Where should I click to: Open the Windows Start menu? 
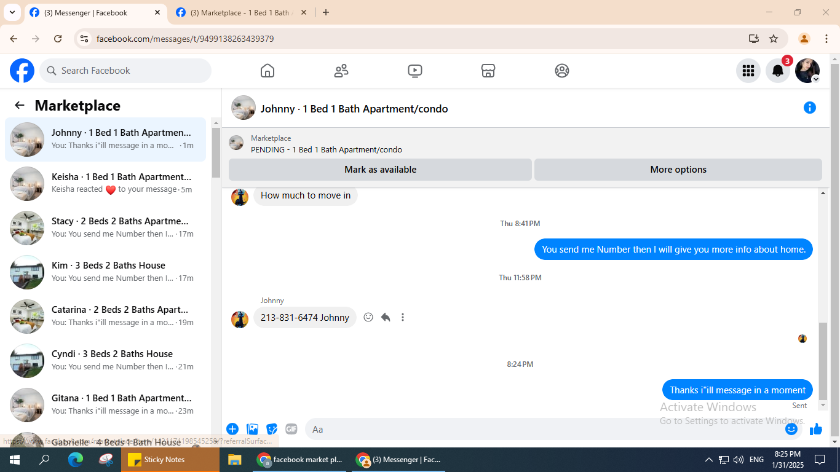(15, 460)
